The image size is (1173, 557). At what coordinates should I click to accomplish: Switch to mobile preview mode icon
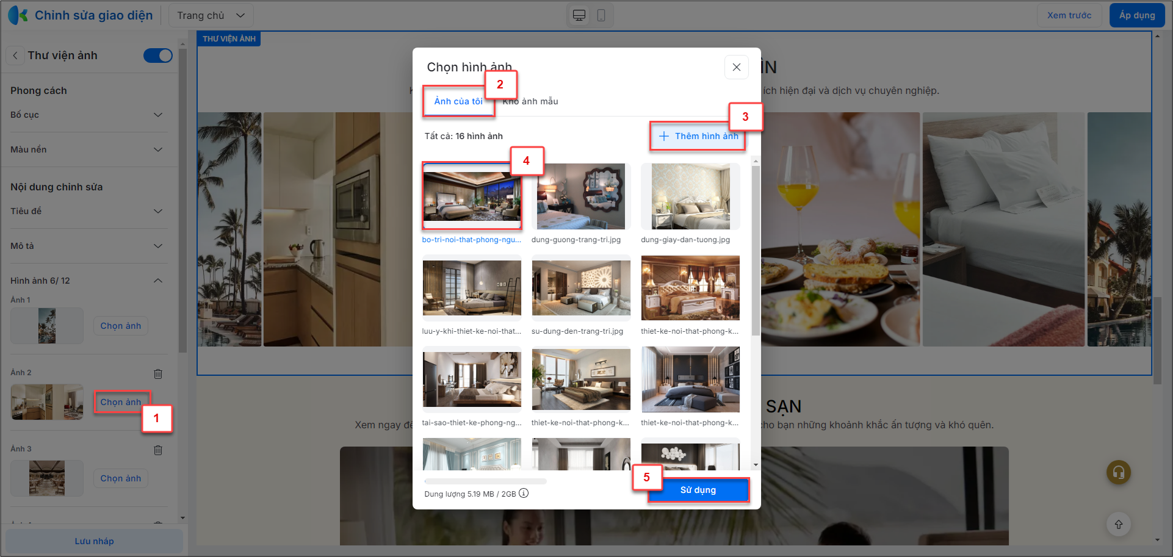601,15
